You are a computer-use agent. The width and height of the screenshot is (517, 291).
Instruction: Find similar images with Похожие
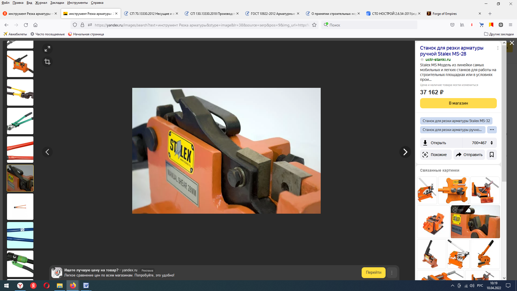(x=436, y=155)
